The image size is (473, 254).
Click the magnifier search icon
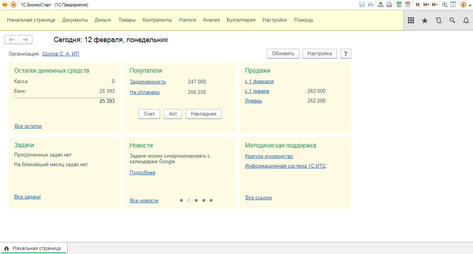452,20
